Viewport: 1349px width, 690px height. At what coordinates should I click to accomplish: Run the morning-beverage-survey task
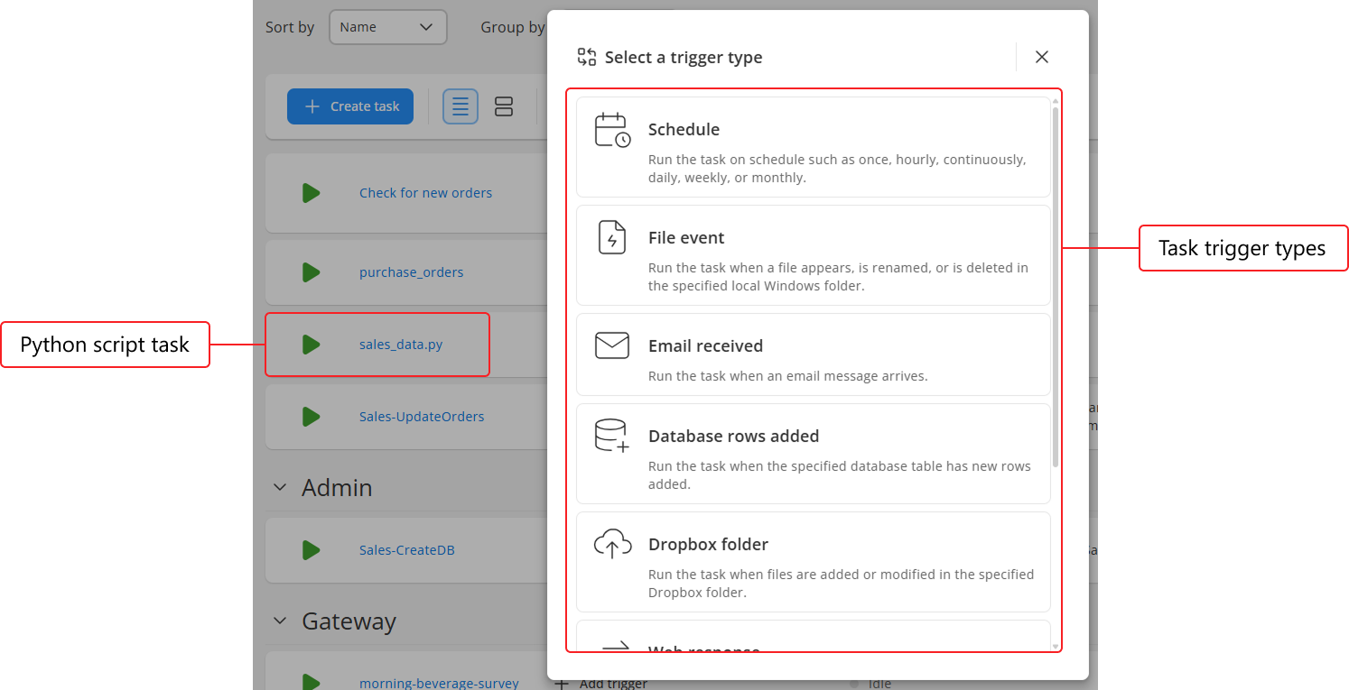click(x=312, y=683)
